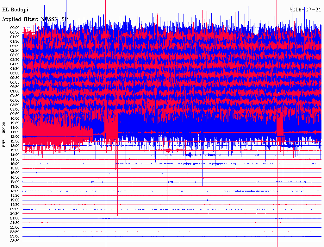Select the 22:30 time label
The image size is (324, 247).
[x=15, y=232]
